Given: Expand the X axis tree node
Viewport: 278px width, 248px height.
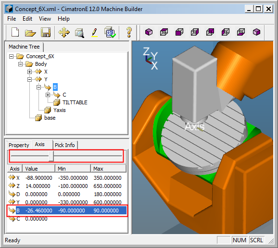Looking at the screenshot, I should click(x=30, y=72).
